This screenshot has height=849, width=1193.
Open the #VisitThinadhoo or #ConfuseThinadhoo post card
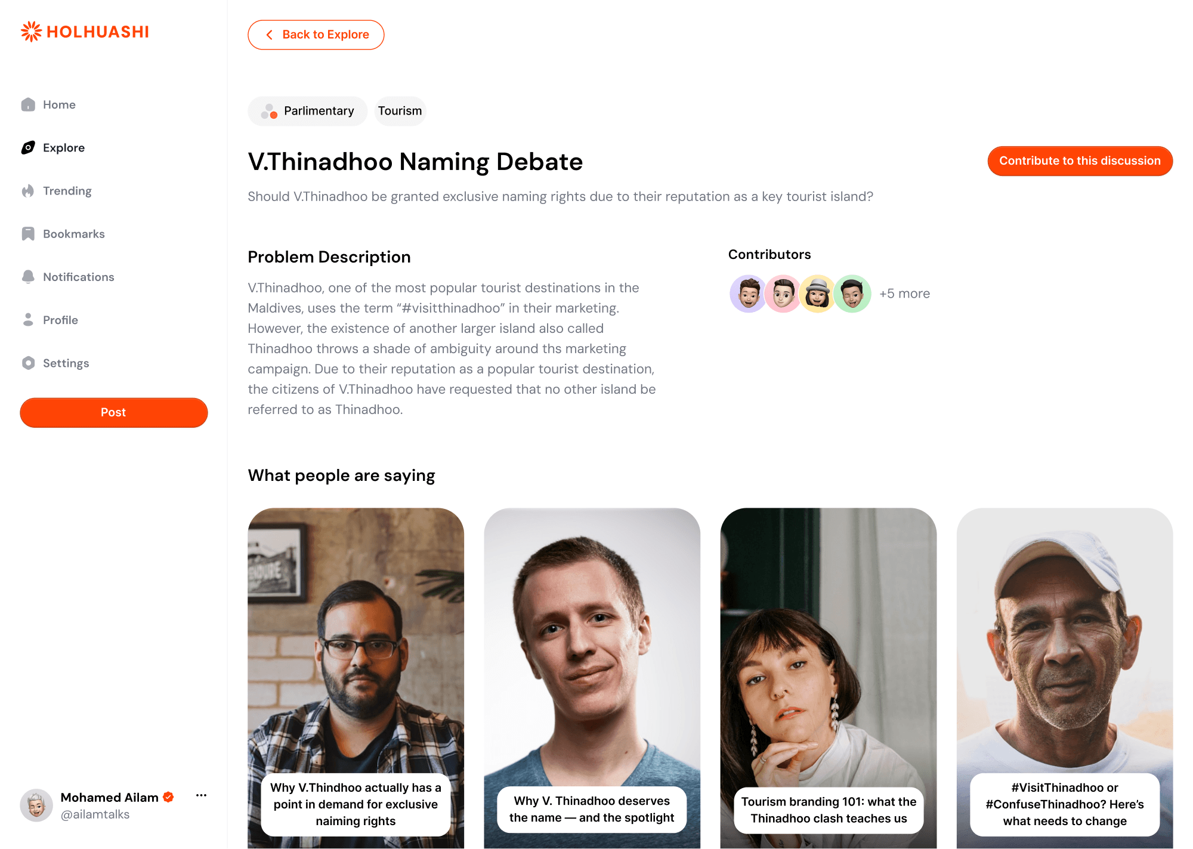(x=1065, y=678)
